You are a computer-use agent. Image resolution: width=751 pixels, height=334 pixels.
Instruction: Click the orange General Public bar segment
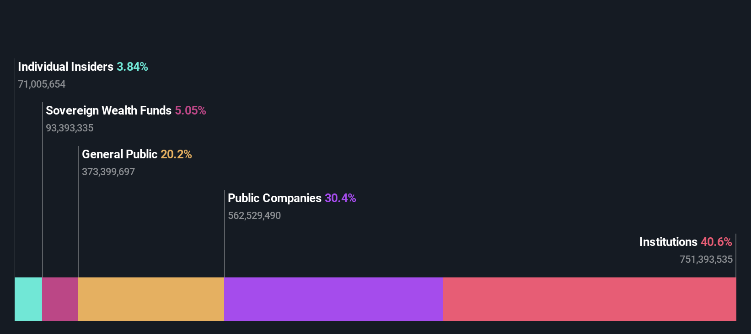tap(151, 299)
